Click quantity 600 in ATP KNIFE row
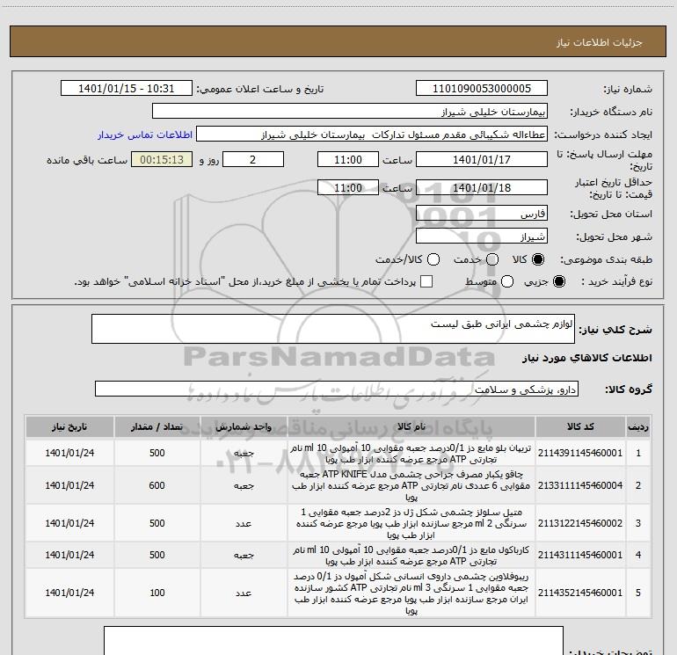The image size is (677, 655). click(x=157, y=485)
